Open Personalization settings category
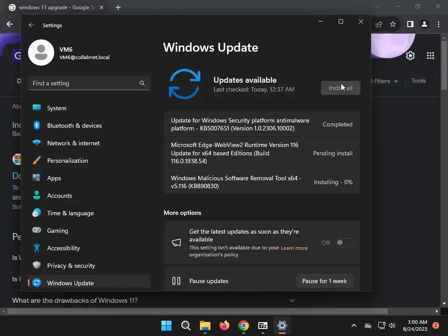 click(89, 161)
